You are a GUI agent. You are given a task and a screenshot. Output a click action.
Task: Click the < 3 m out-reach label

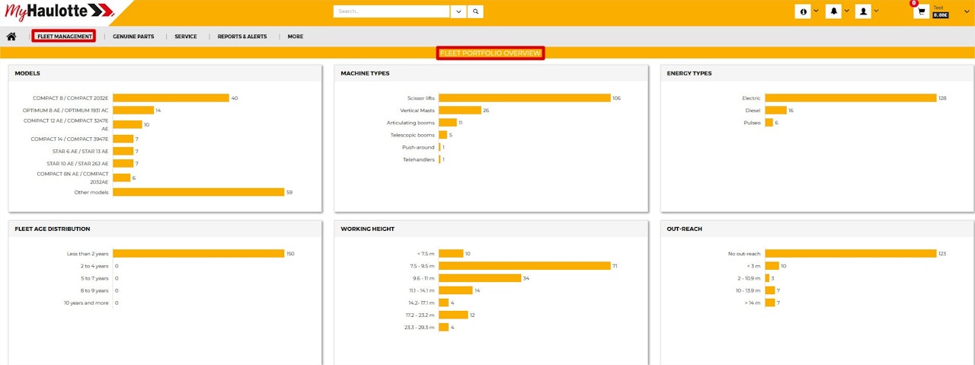(x=754, y=266)
